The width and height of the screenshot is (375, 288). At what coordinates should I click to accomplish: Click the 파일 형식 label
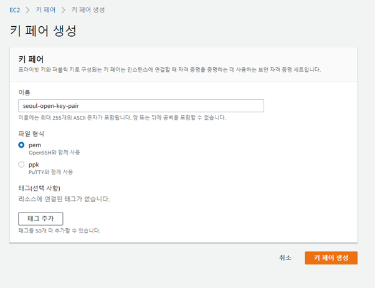point(31,133)
